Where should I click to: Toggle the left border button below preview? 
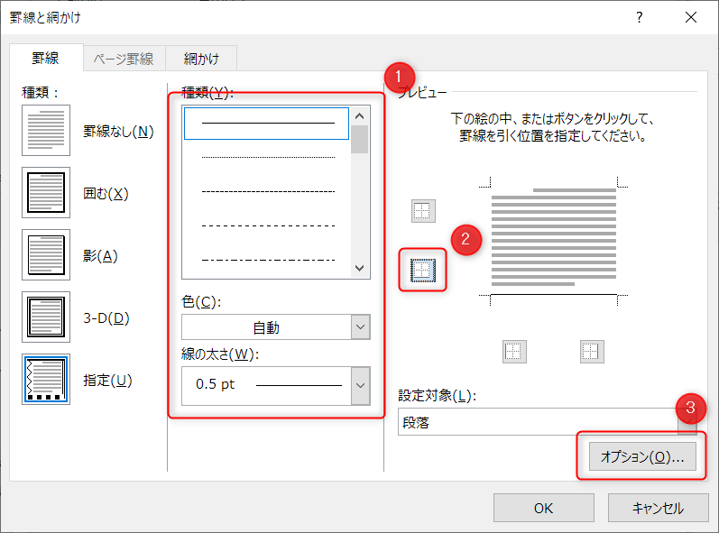click(x=514, y=352)
